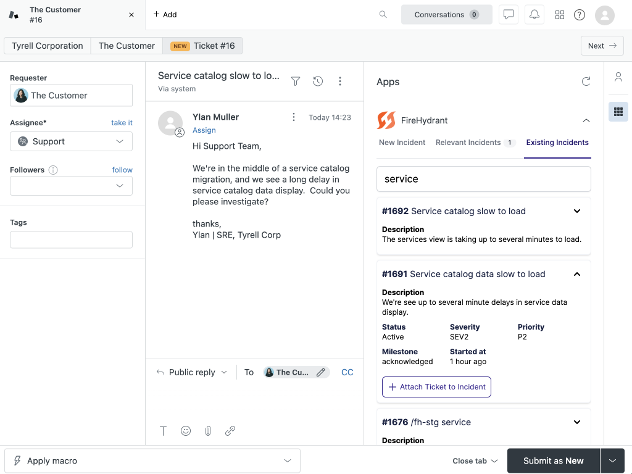632x474 pixels.
Task: Select the Relevant Incidents tab
Action: pyautogui.click(x=469, y=142)
